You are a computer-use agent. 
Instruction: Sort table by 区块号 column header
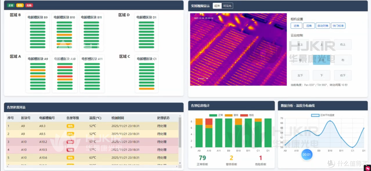[x=26, y=118]
